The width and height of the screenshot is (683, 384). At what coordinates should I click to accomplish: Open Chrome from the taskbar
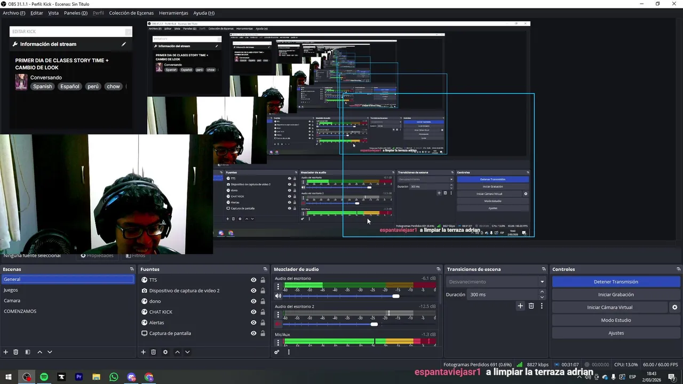[149, 377]
